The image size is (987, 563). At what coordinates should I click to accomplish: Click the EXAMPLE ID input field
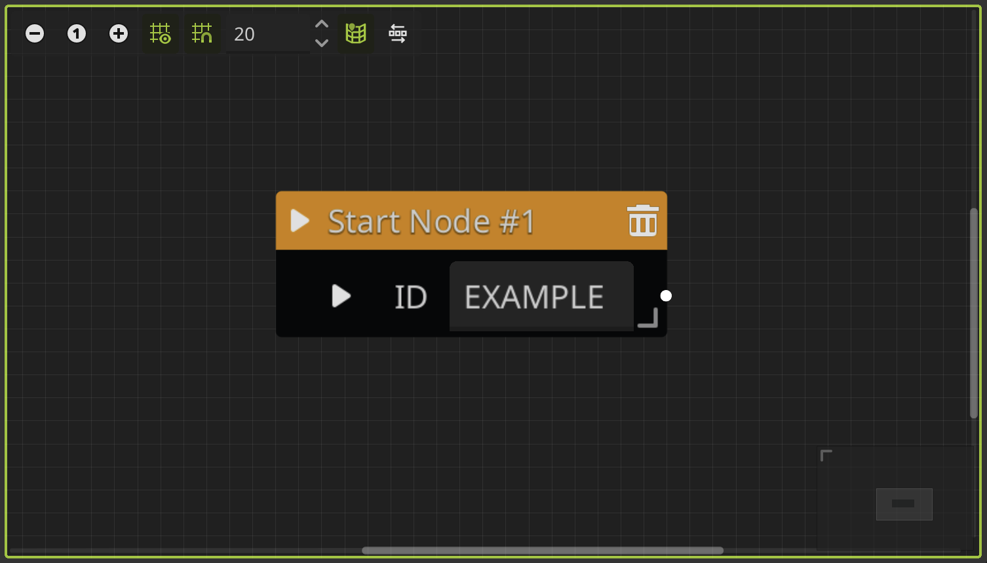[541, 296]
